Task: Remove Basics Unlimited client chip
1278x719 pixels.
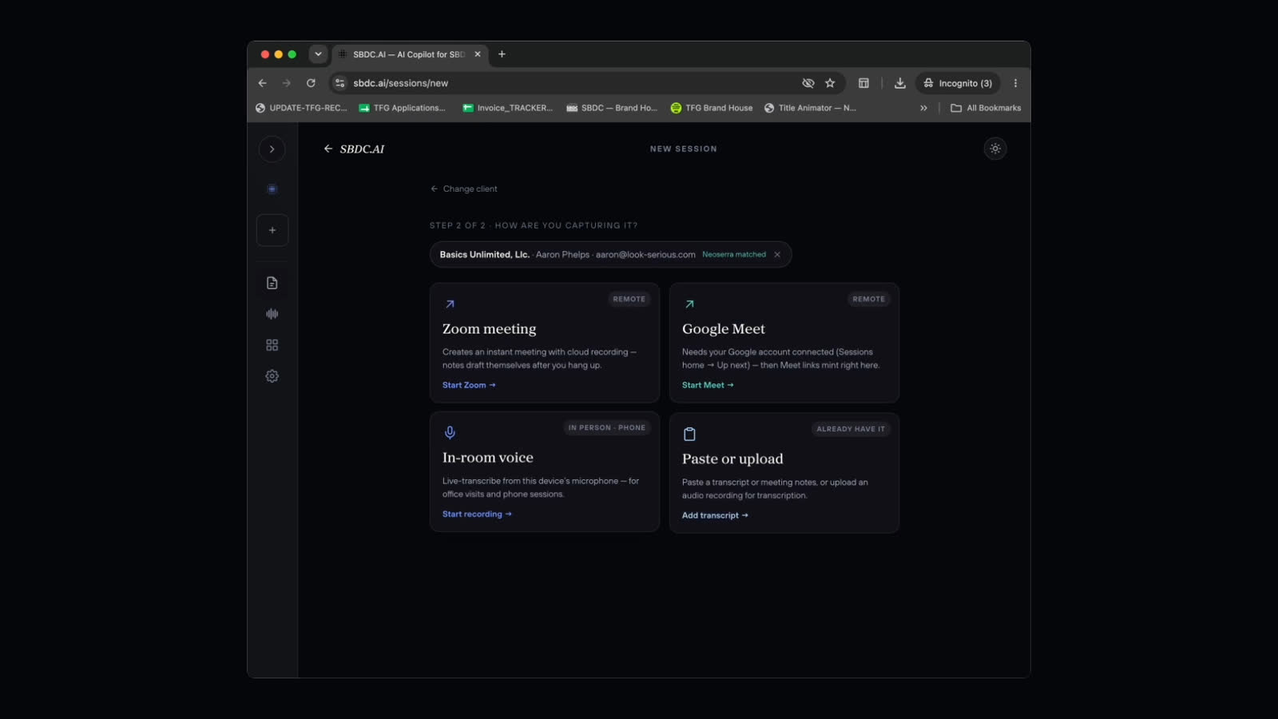Action: pos(777,255)
